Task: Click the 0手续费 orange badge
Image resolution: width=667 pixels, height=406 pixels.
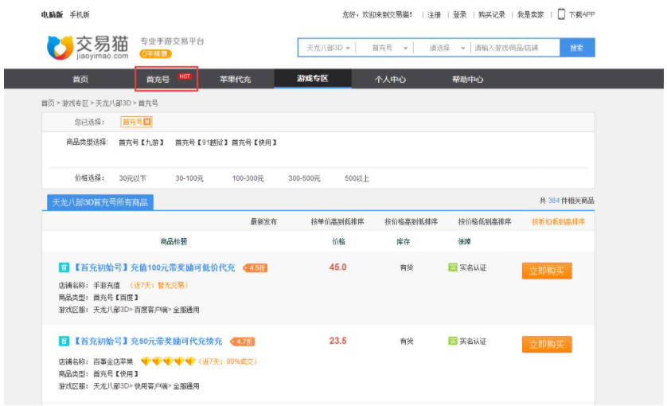Action: [155, 54]
